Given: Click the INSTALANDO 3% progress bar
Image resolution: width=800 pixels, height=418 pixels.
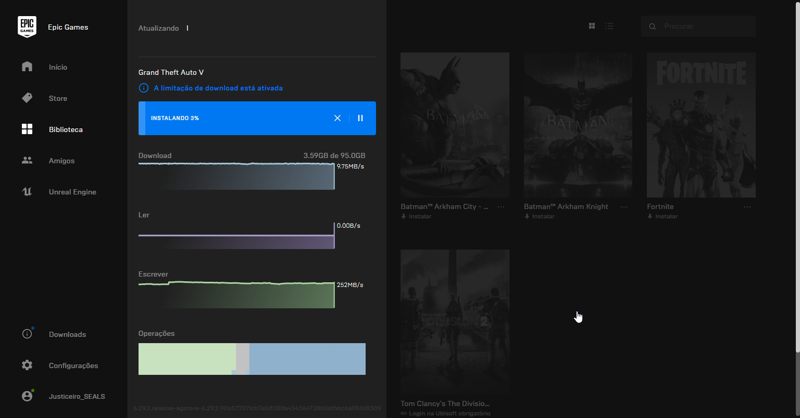Looking at the screenshot, I should pos(257,118).
